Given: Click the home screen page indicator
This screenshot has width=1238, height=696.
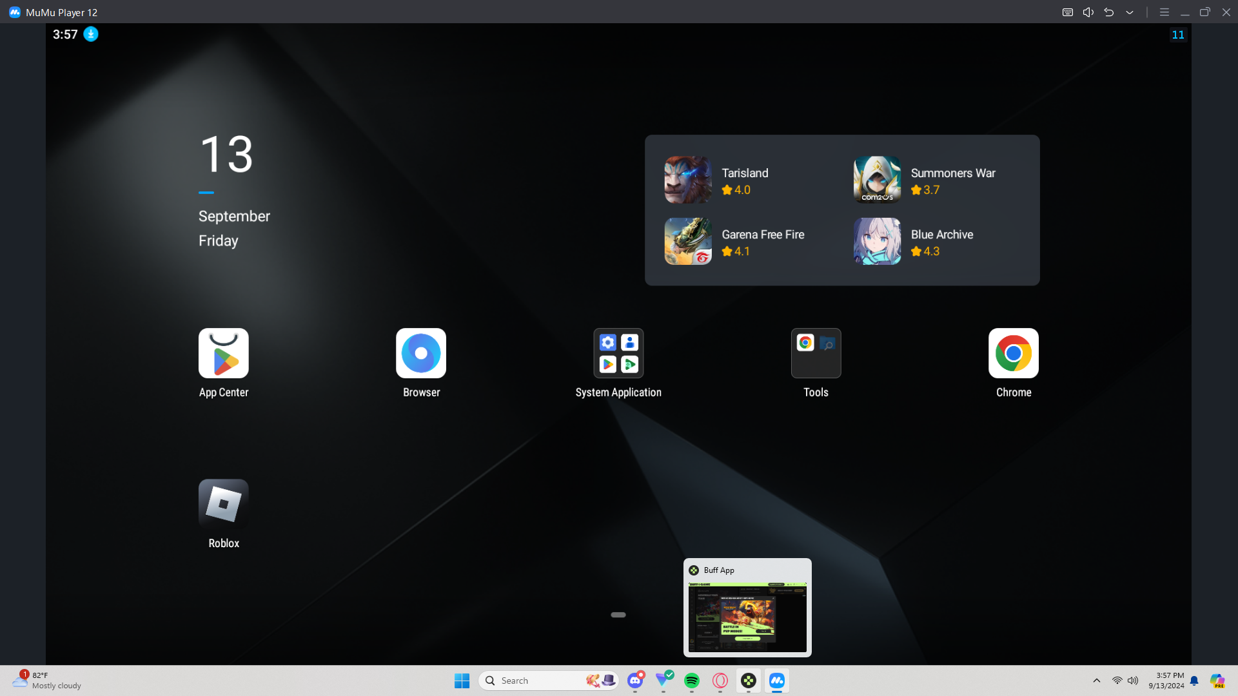Looking at the screenshot, I should point(618,615).
